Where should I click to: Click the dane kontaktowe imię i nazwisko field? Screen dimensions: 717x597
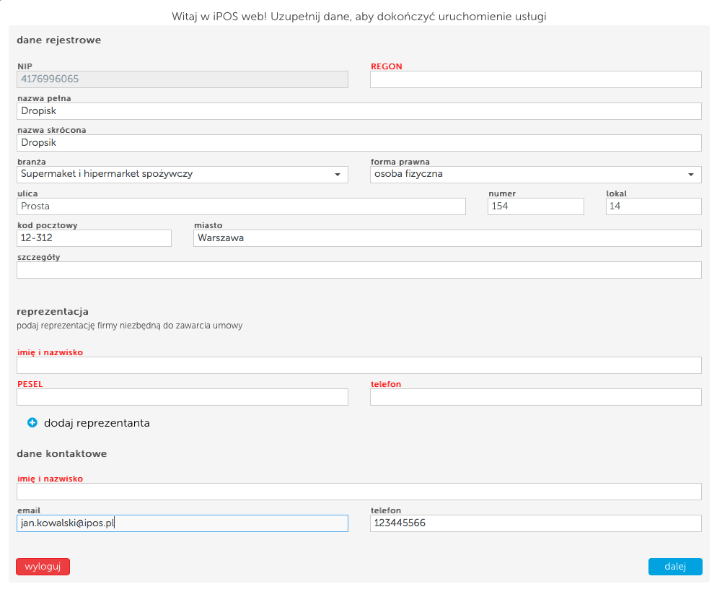pyautogui.click(x=359, y=492)
